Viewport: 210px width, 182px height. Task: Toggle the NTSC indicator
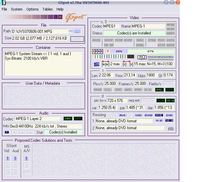click(x=170, y=90)
